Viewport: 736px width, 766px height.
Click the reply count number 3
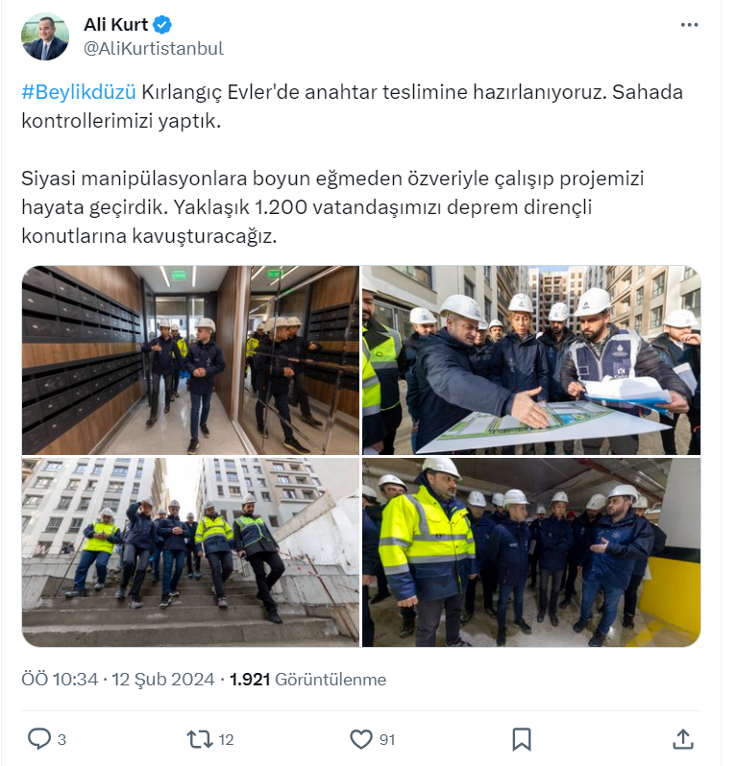tap(61, 740)
